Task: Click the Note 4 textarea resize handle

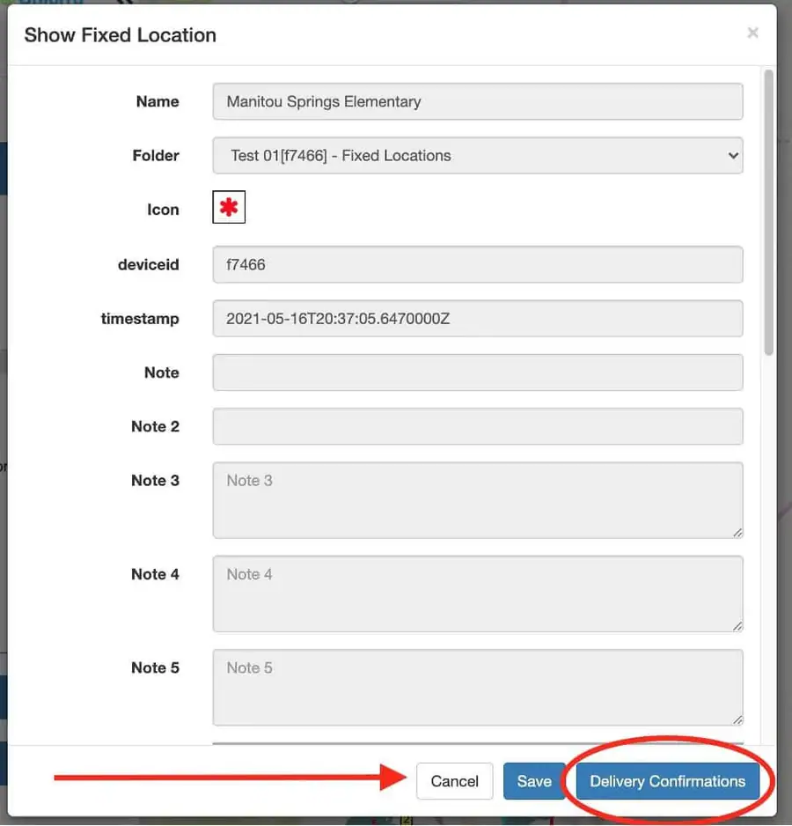Action: 737,626
